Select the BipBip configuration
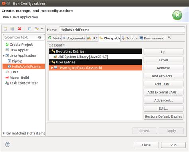Image resolution: width=189 pixels, height=152 pixels. (x=17, y=61)
